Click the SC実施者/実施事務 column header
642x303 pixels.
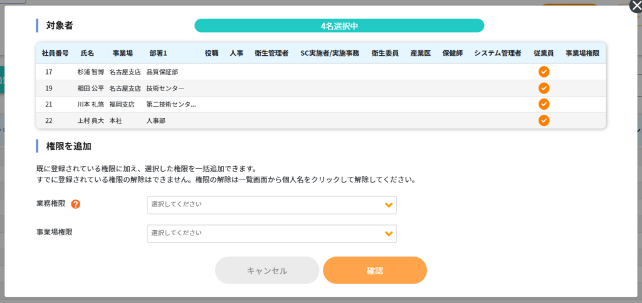point(330,53)
